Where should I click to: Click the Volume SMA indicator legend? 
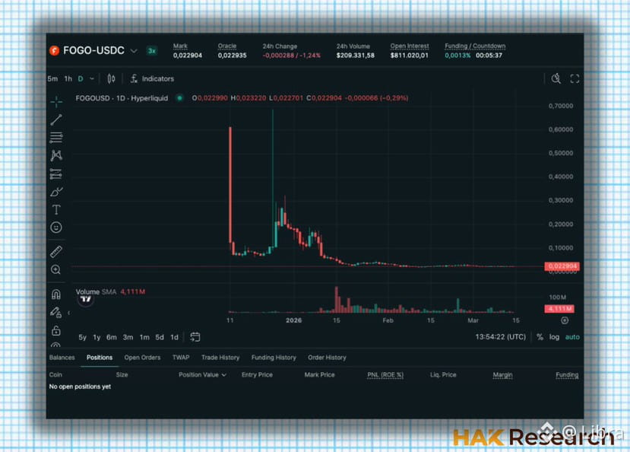pos(110,291)
